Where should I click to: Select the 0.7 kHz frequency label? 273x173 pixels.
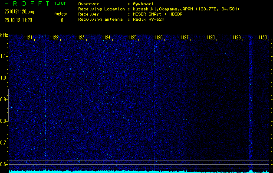click(4, 142)
